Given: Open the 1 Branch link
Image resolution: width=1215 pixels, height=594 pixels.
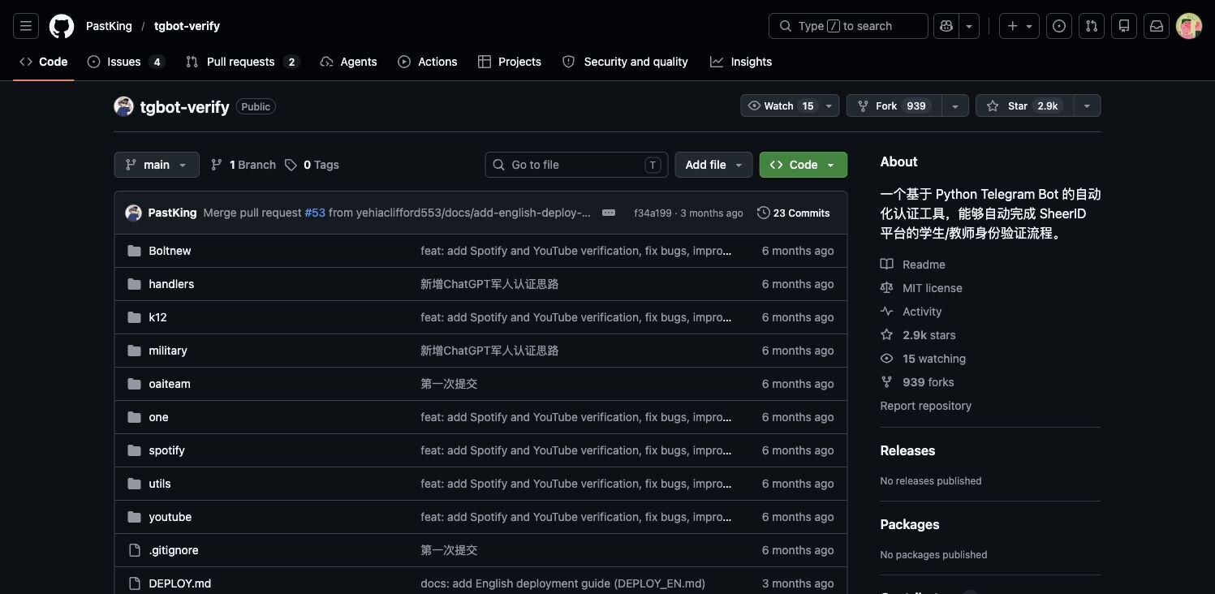Looking at the screenshot, I should pos(243,165).
